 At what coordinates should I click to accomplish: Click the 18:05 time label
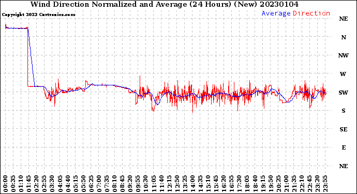click(x=247, y=184)
